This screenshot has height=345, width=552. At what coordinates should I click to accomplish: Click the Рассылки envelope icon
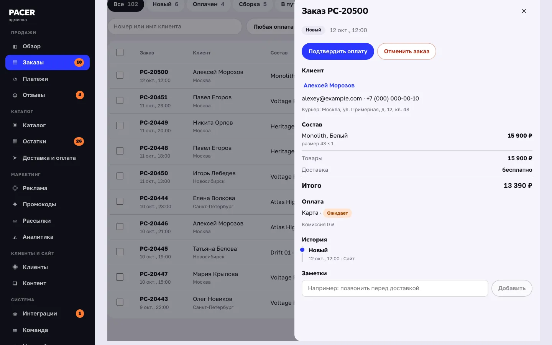pyautogui.click(x=15, y=221)
